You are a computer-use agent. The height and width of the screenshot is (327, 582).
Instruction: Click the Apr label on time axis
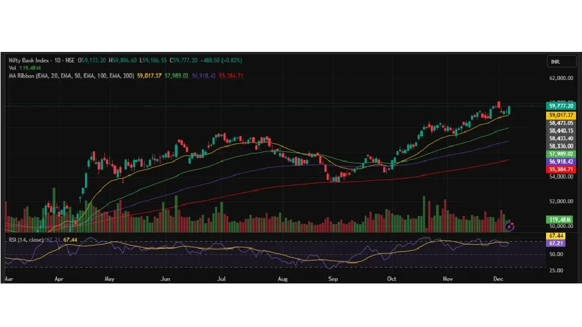pyautogui.click(x=59, y=279)
